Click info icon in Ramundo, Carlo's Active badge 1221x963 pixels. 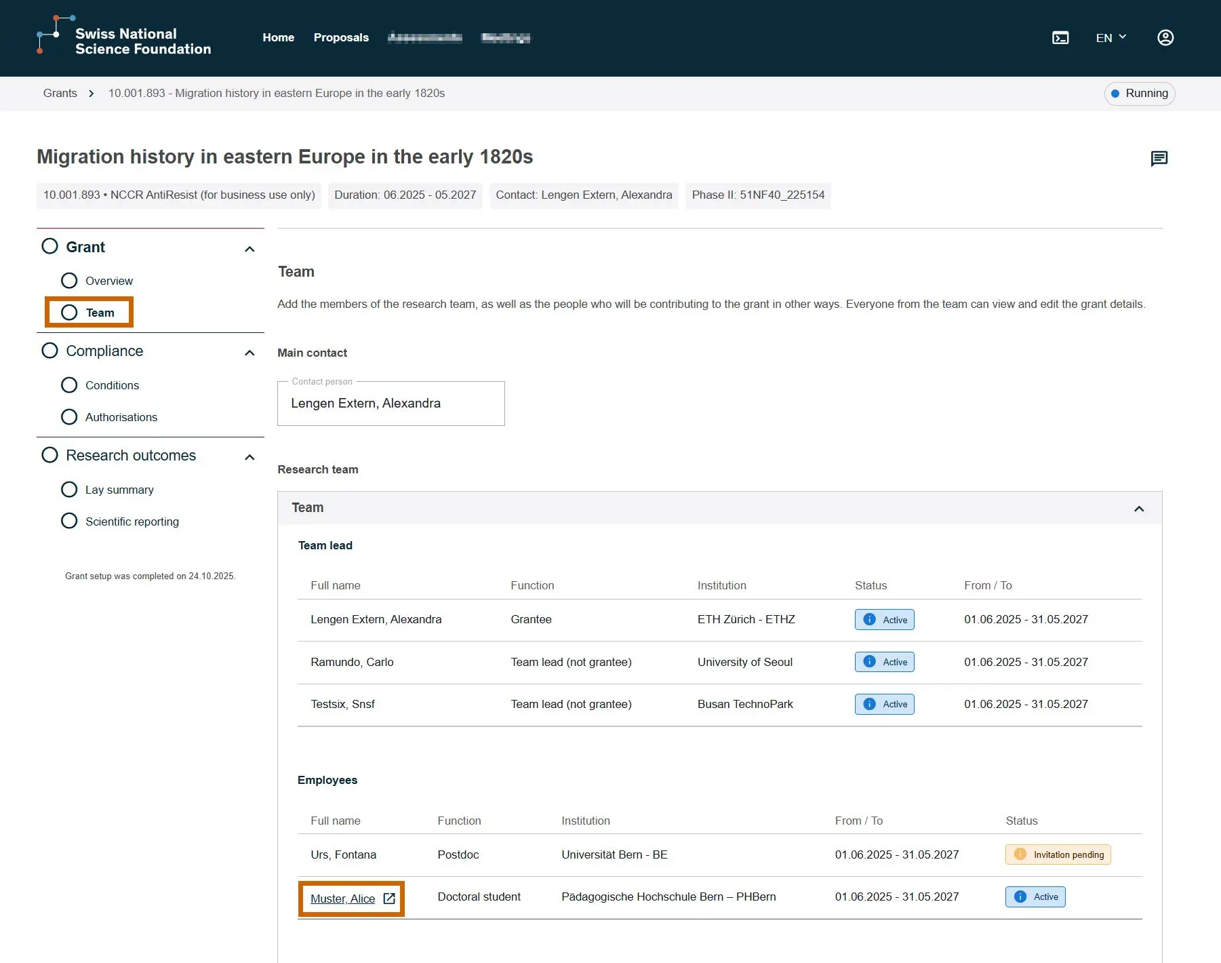pyautogui.click(x=870, y=662)
